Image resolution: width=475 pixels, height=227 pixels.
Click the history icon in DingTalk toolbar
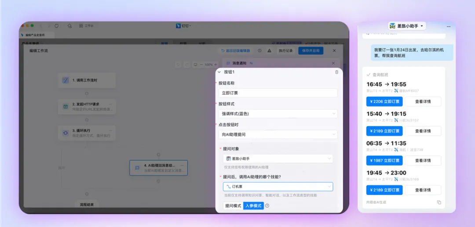pos(69,26)
